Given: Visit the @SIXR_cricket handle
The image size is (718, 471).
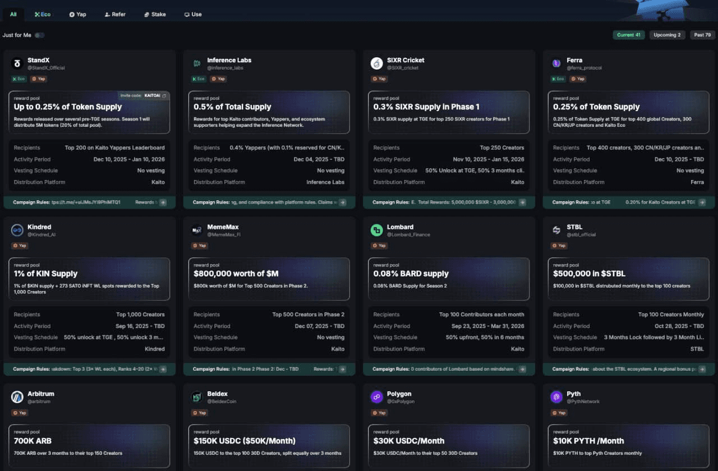Looking at the screenshot, I should tap(403, 68).
